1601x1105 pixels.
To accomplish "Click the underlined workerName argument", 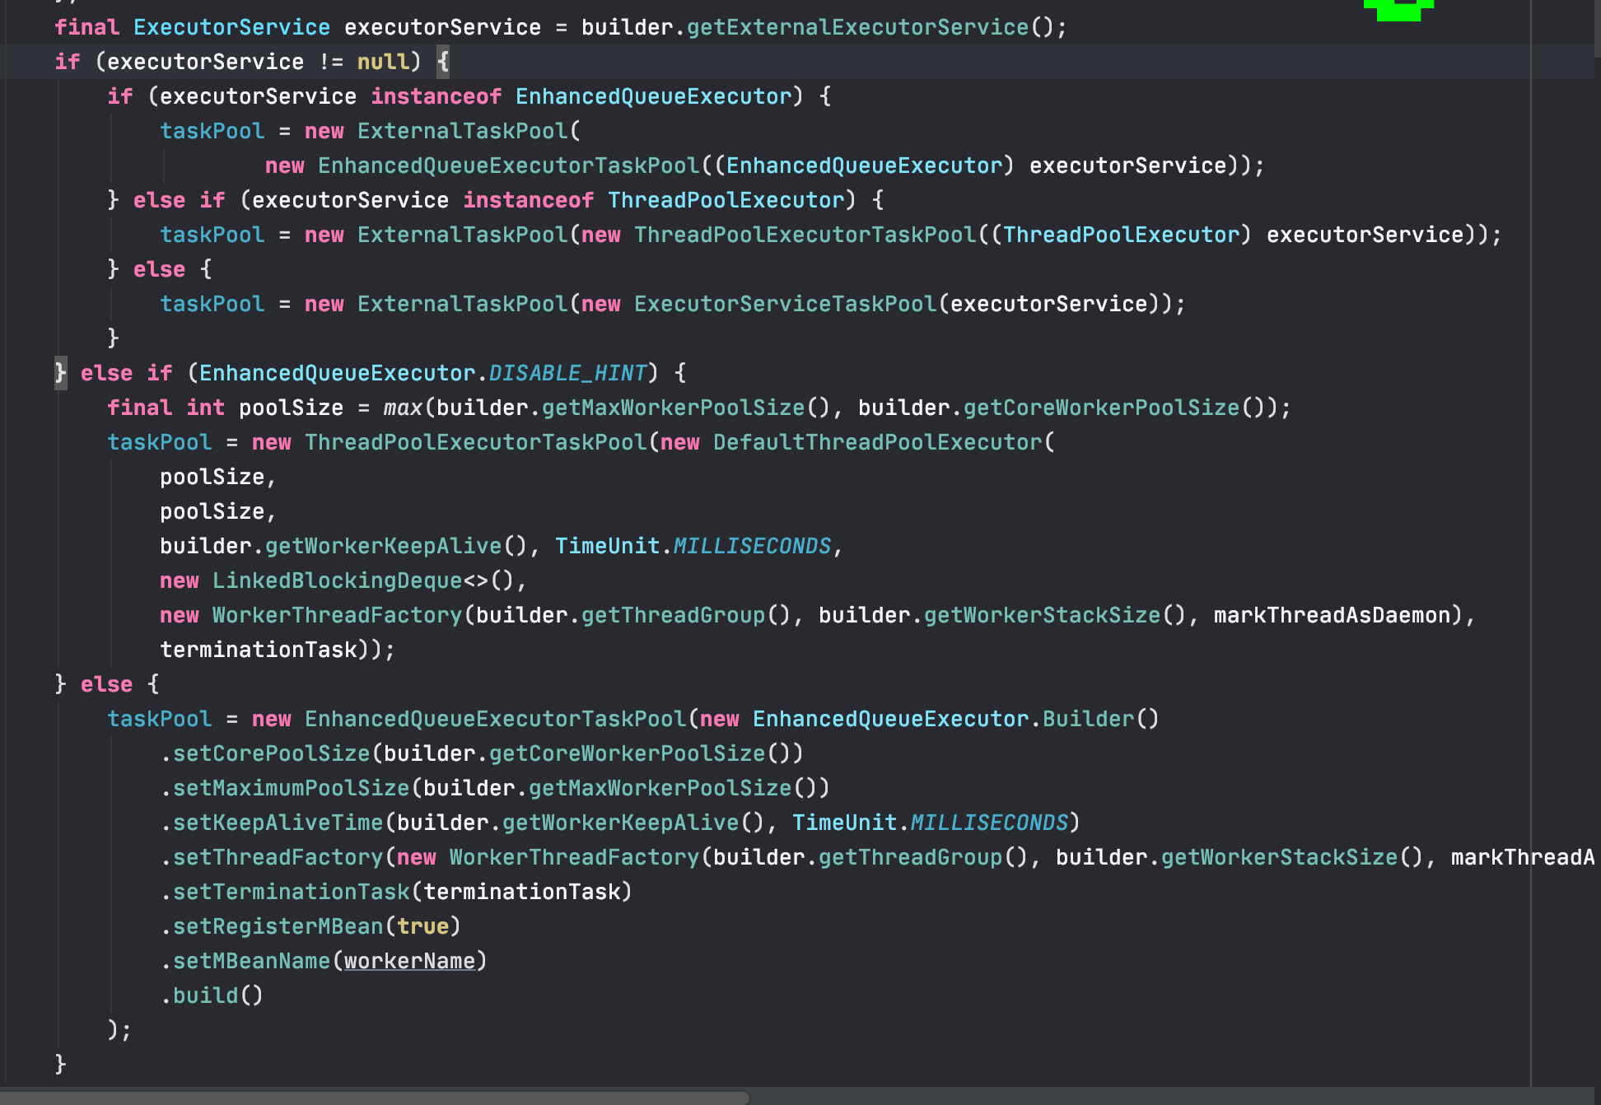I will [409, 961].
